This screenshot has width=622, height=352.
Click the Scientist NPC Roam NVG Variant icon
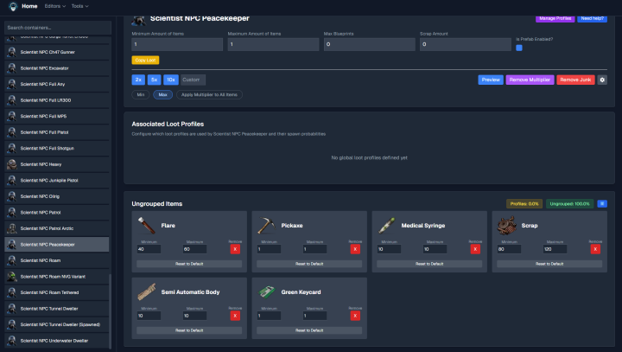pos(12,277)
